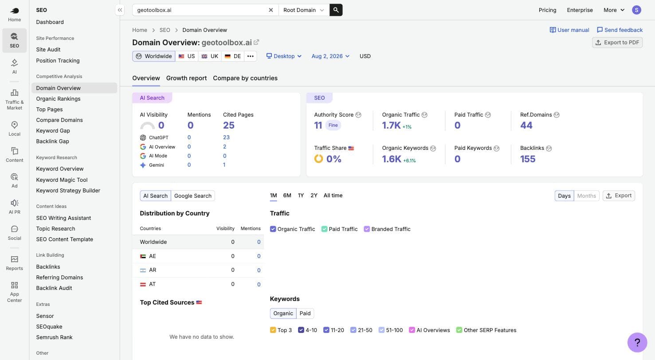Click the magnifier search button
Image resolution: width=655 pixels, height=360 pixels.
pyautogui.click(x=336, y=10)
